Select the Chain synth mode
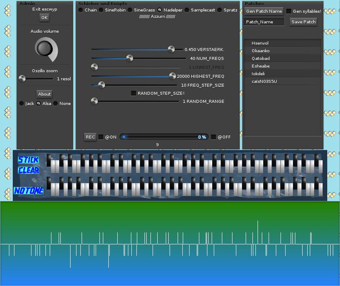340x286 pixels. point(81,10)
